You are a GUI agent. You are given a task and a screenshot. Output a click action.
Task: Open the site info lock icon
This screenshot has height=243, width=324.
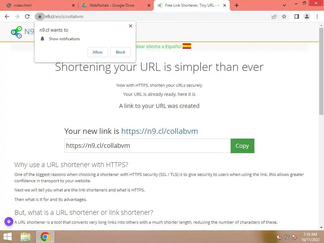(x=40, y=16)
